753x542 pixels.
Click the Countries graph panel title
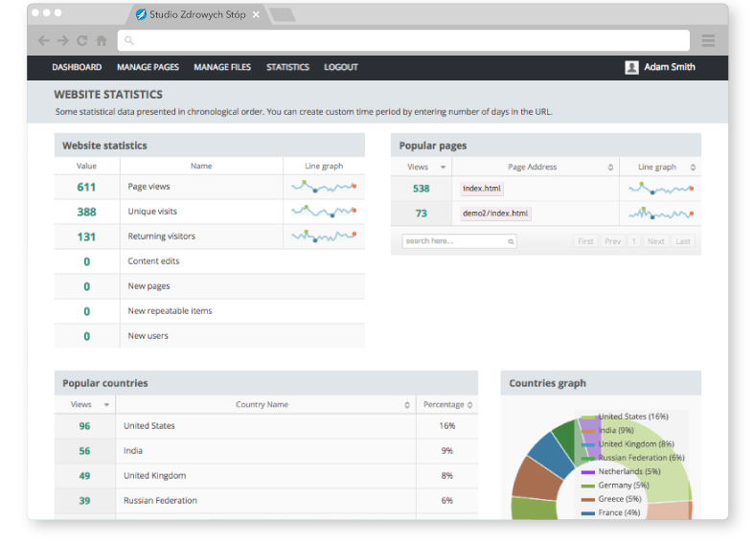click(547, 384)
